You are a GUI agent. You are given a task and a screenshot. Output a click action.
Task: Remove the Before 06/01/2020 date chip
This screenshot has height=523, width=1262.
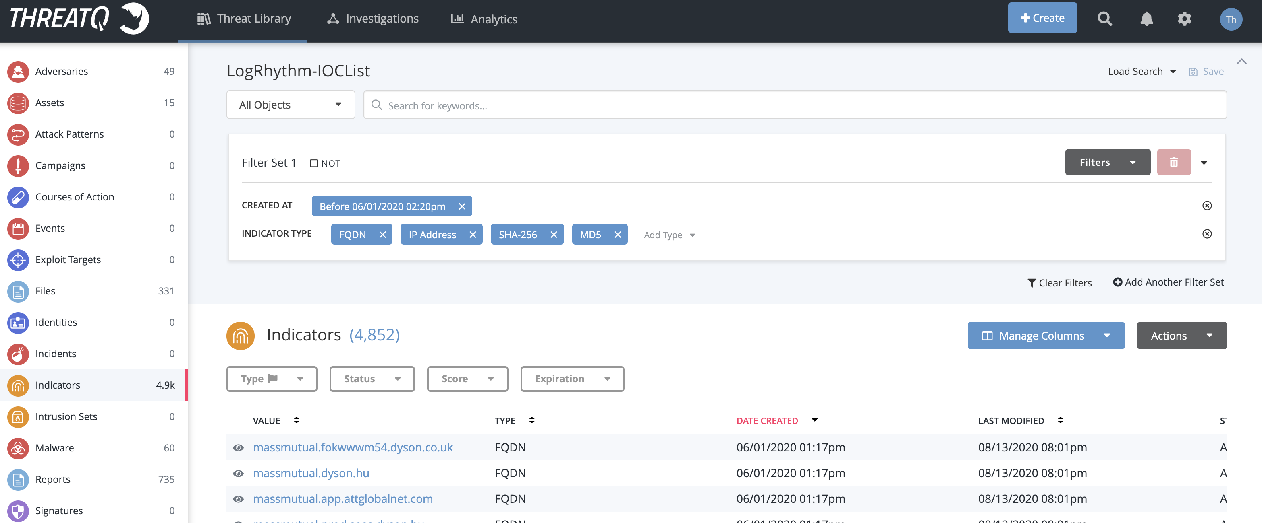(x=461, y=206)
